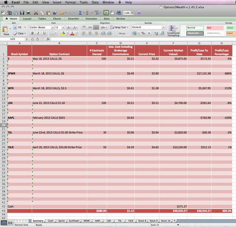This screenshot has width=236, height=227.
Task: Apply the Normal cell style
Action: pyautogui.click(x=195, y=28)
